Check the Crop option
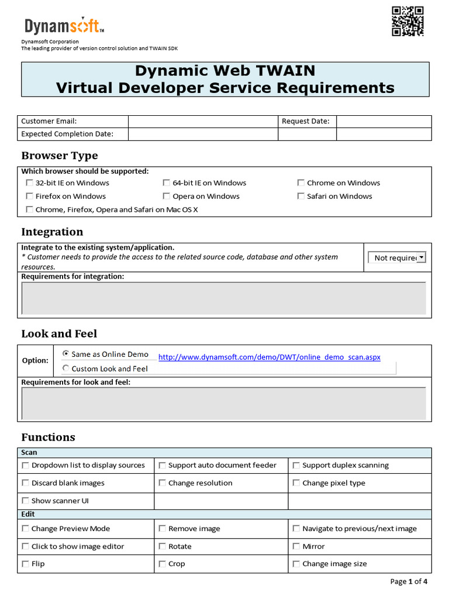 163,564
